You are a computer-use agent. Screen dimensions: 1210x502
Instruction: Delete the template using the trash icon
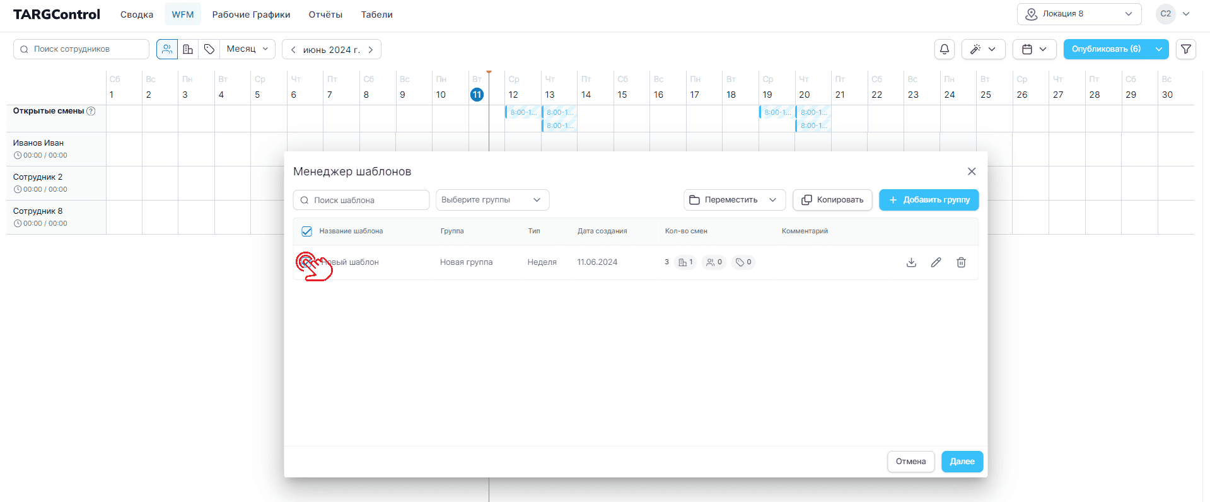(961, 262)
